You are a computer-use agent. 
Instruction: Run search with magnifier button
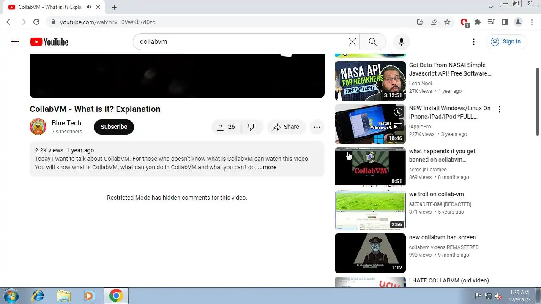[372, 42]
